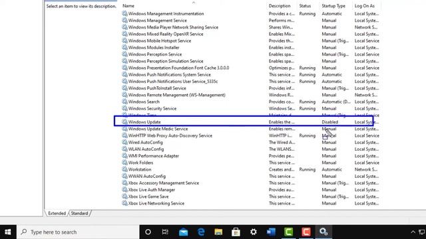Screen dimensions: 426x239
Task: Click the Xbox Live Game Save gear icon
Action: point(124,197)
